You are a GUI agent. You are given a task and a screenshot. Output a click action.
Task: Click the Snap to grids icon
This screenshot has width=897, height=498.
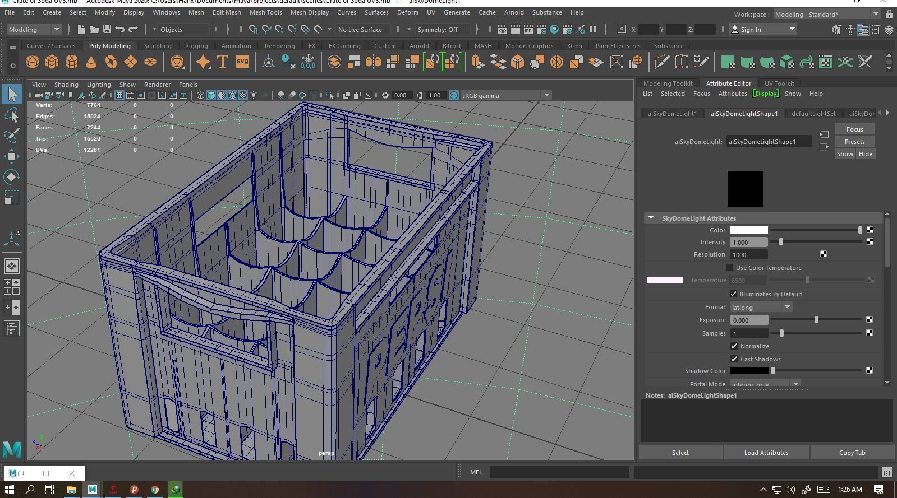click(x=254, y=29)
